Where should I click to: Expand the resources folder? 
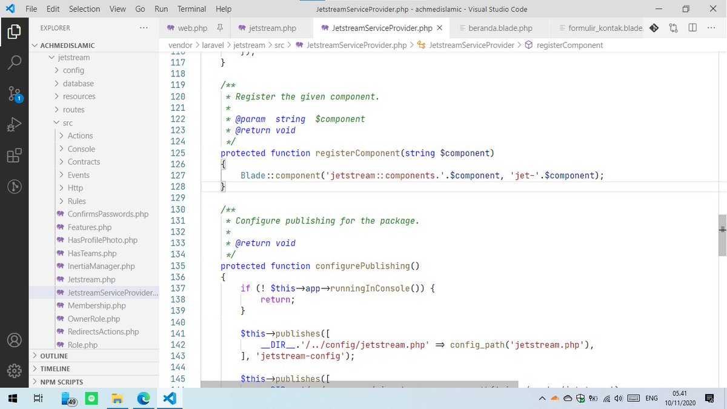(57, 96)
